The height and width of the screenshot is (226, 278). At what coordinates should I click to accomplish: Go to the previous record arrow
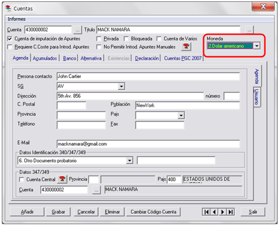tap(214, 212)
